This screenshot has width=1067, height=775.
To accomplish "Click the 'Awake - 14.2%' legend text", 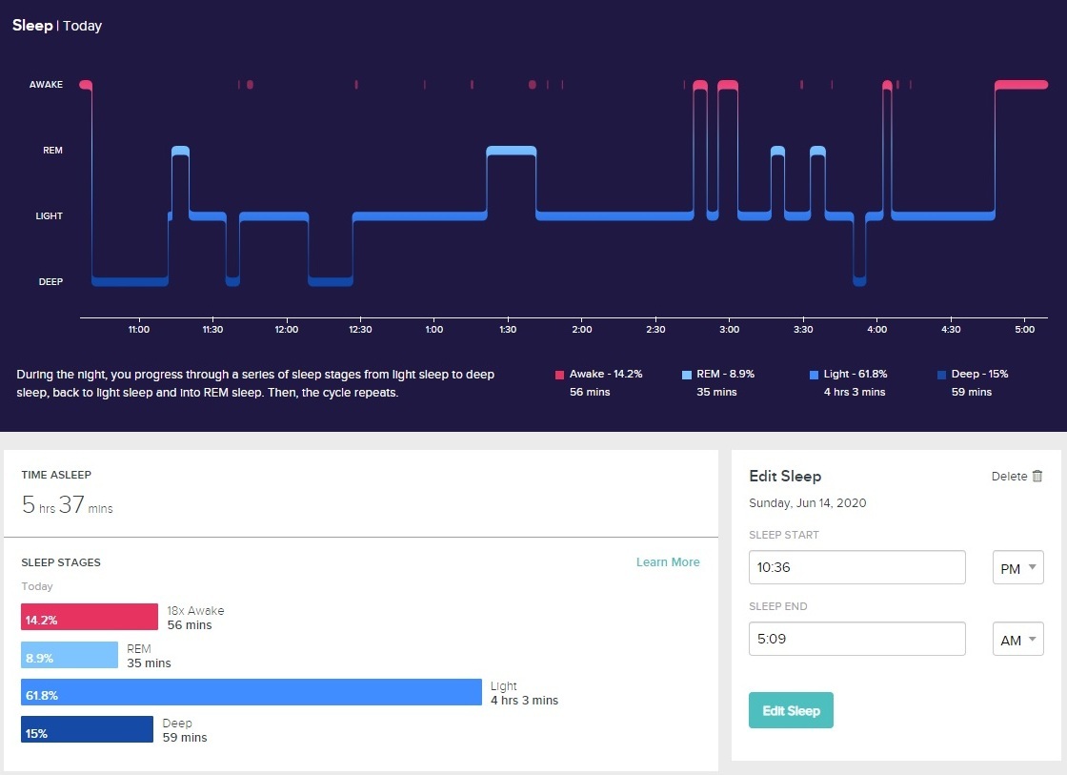I will [x=606, y=374].
